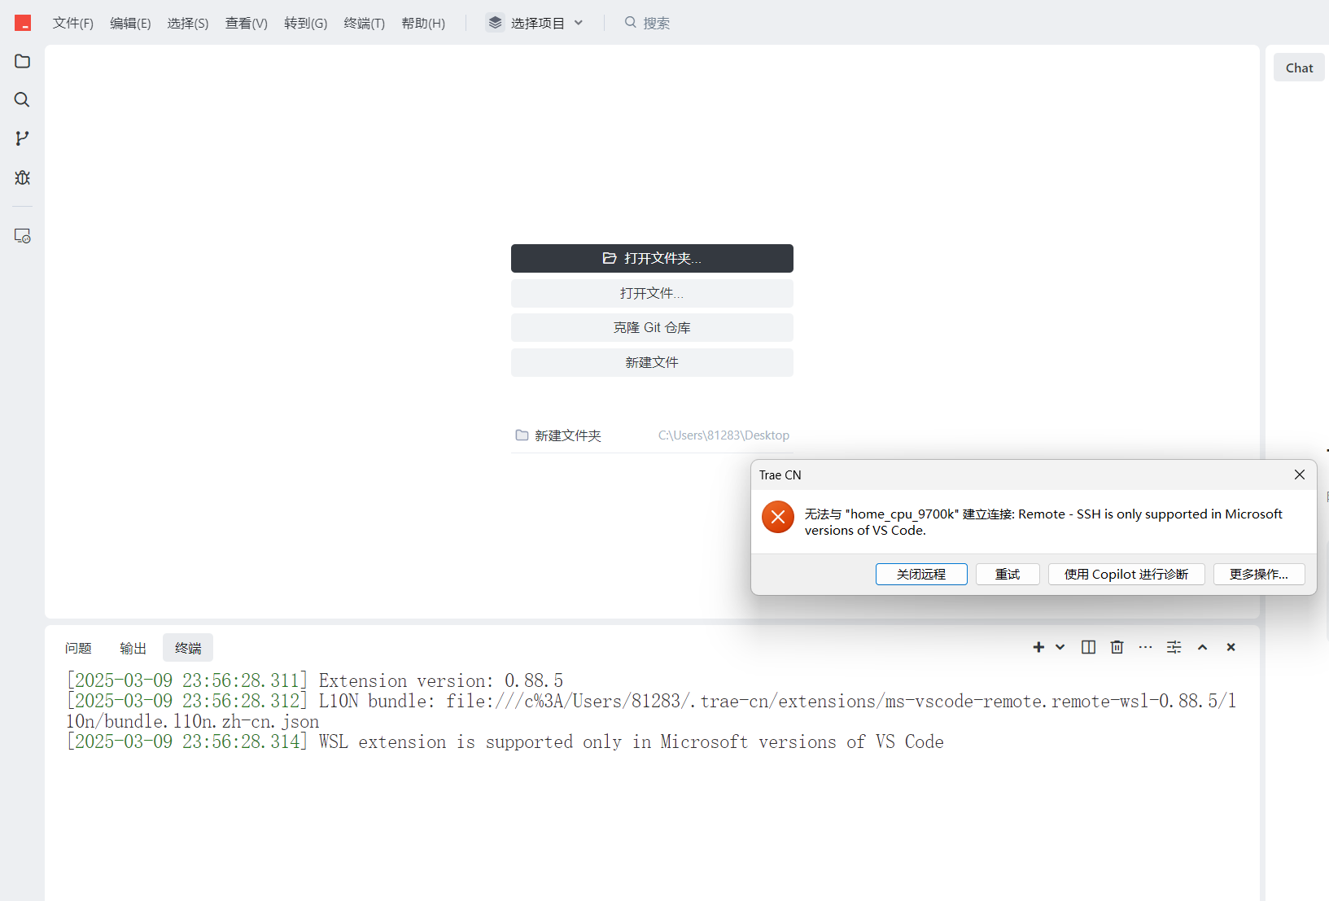Click the 新建文件 button
The image size is (1329, 901).
(652, 362)
